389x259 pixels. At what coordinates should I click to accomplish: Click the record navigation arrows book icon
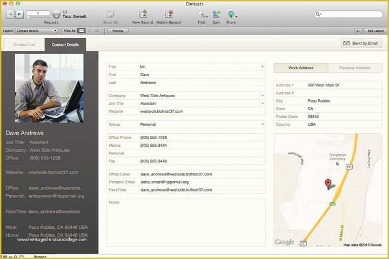[x=15, y=15]
